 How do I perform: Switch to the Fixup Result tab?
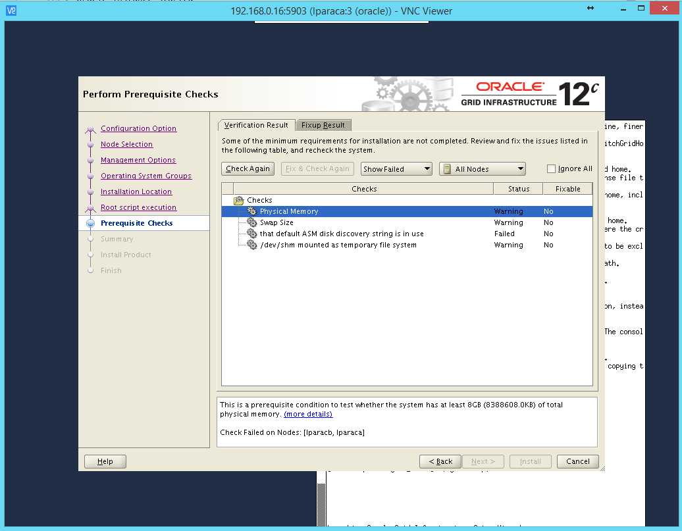coord(323,125)
